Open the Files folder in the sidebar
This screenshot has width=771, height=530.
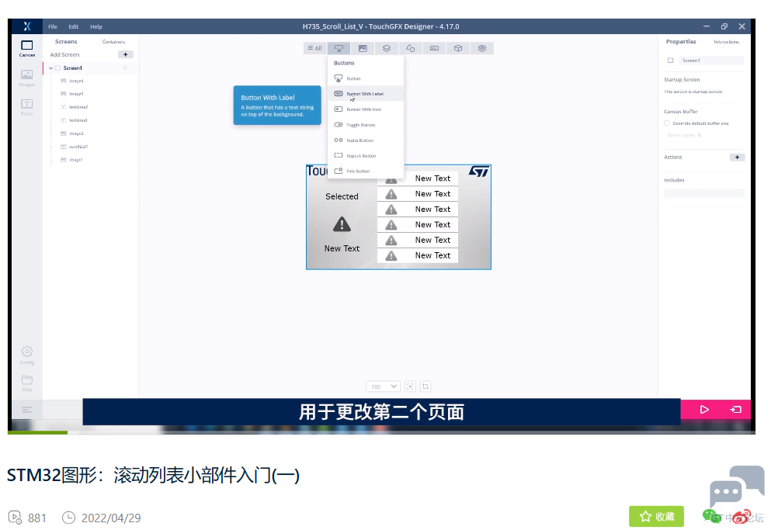pos(27,383)
